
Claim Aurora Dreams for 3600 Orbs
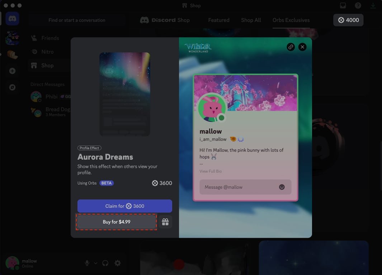click(x=125, y=206)
